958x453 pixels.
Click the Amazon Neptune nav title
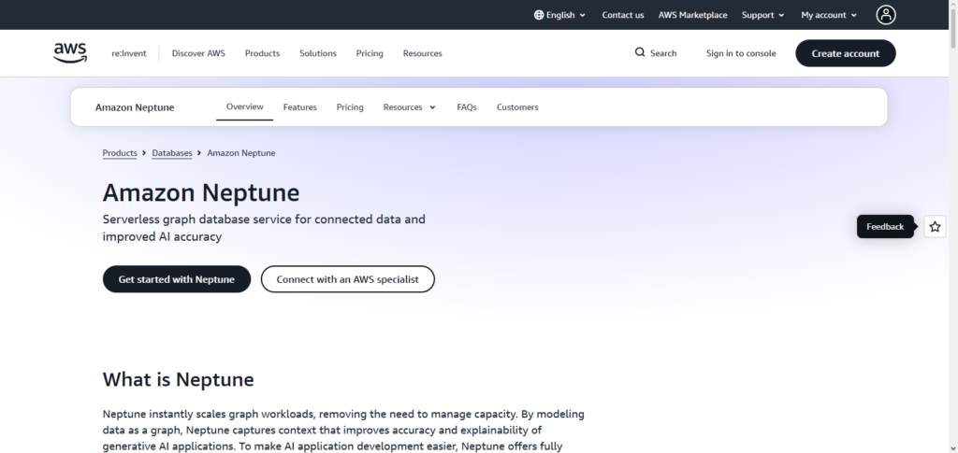(x=135, y=107)
